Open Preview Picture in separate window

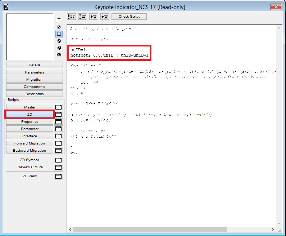coord(58,167)
